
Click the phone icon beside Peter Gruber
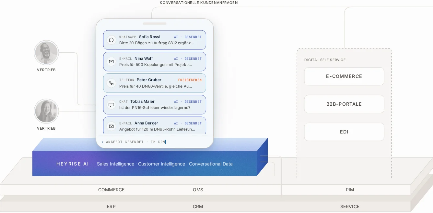click(111, 83)
